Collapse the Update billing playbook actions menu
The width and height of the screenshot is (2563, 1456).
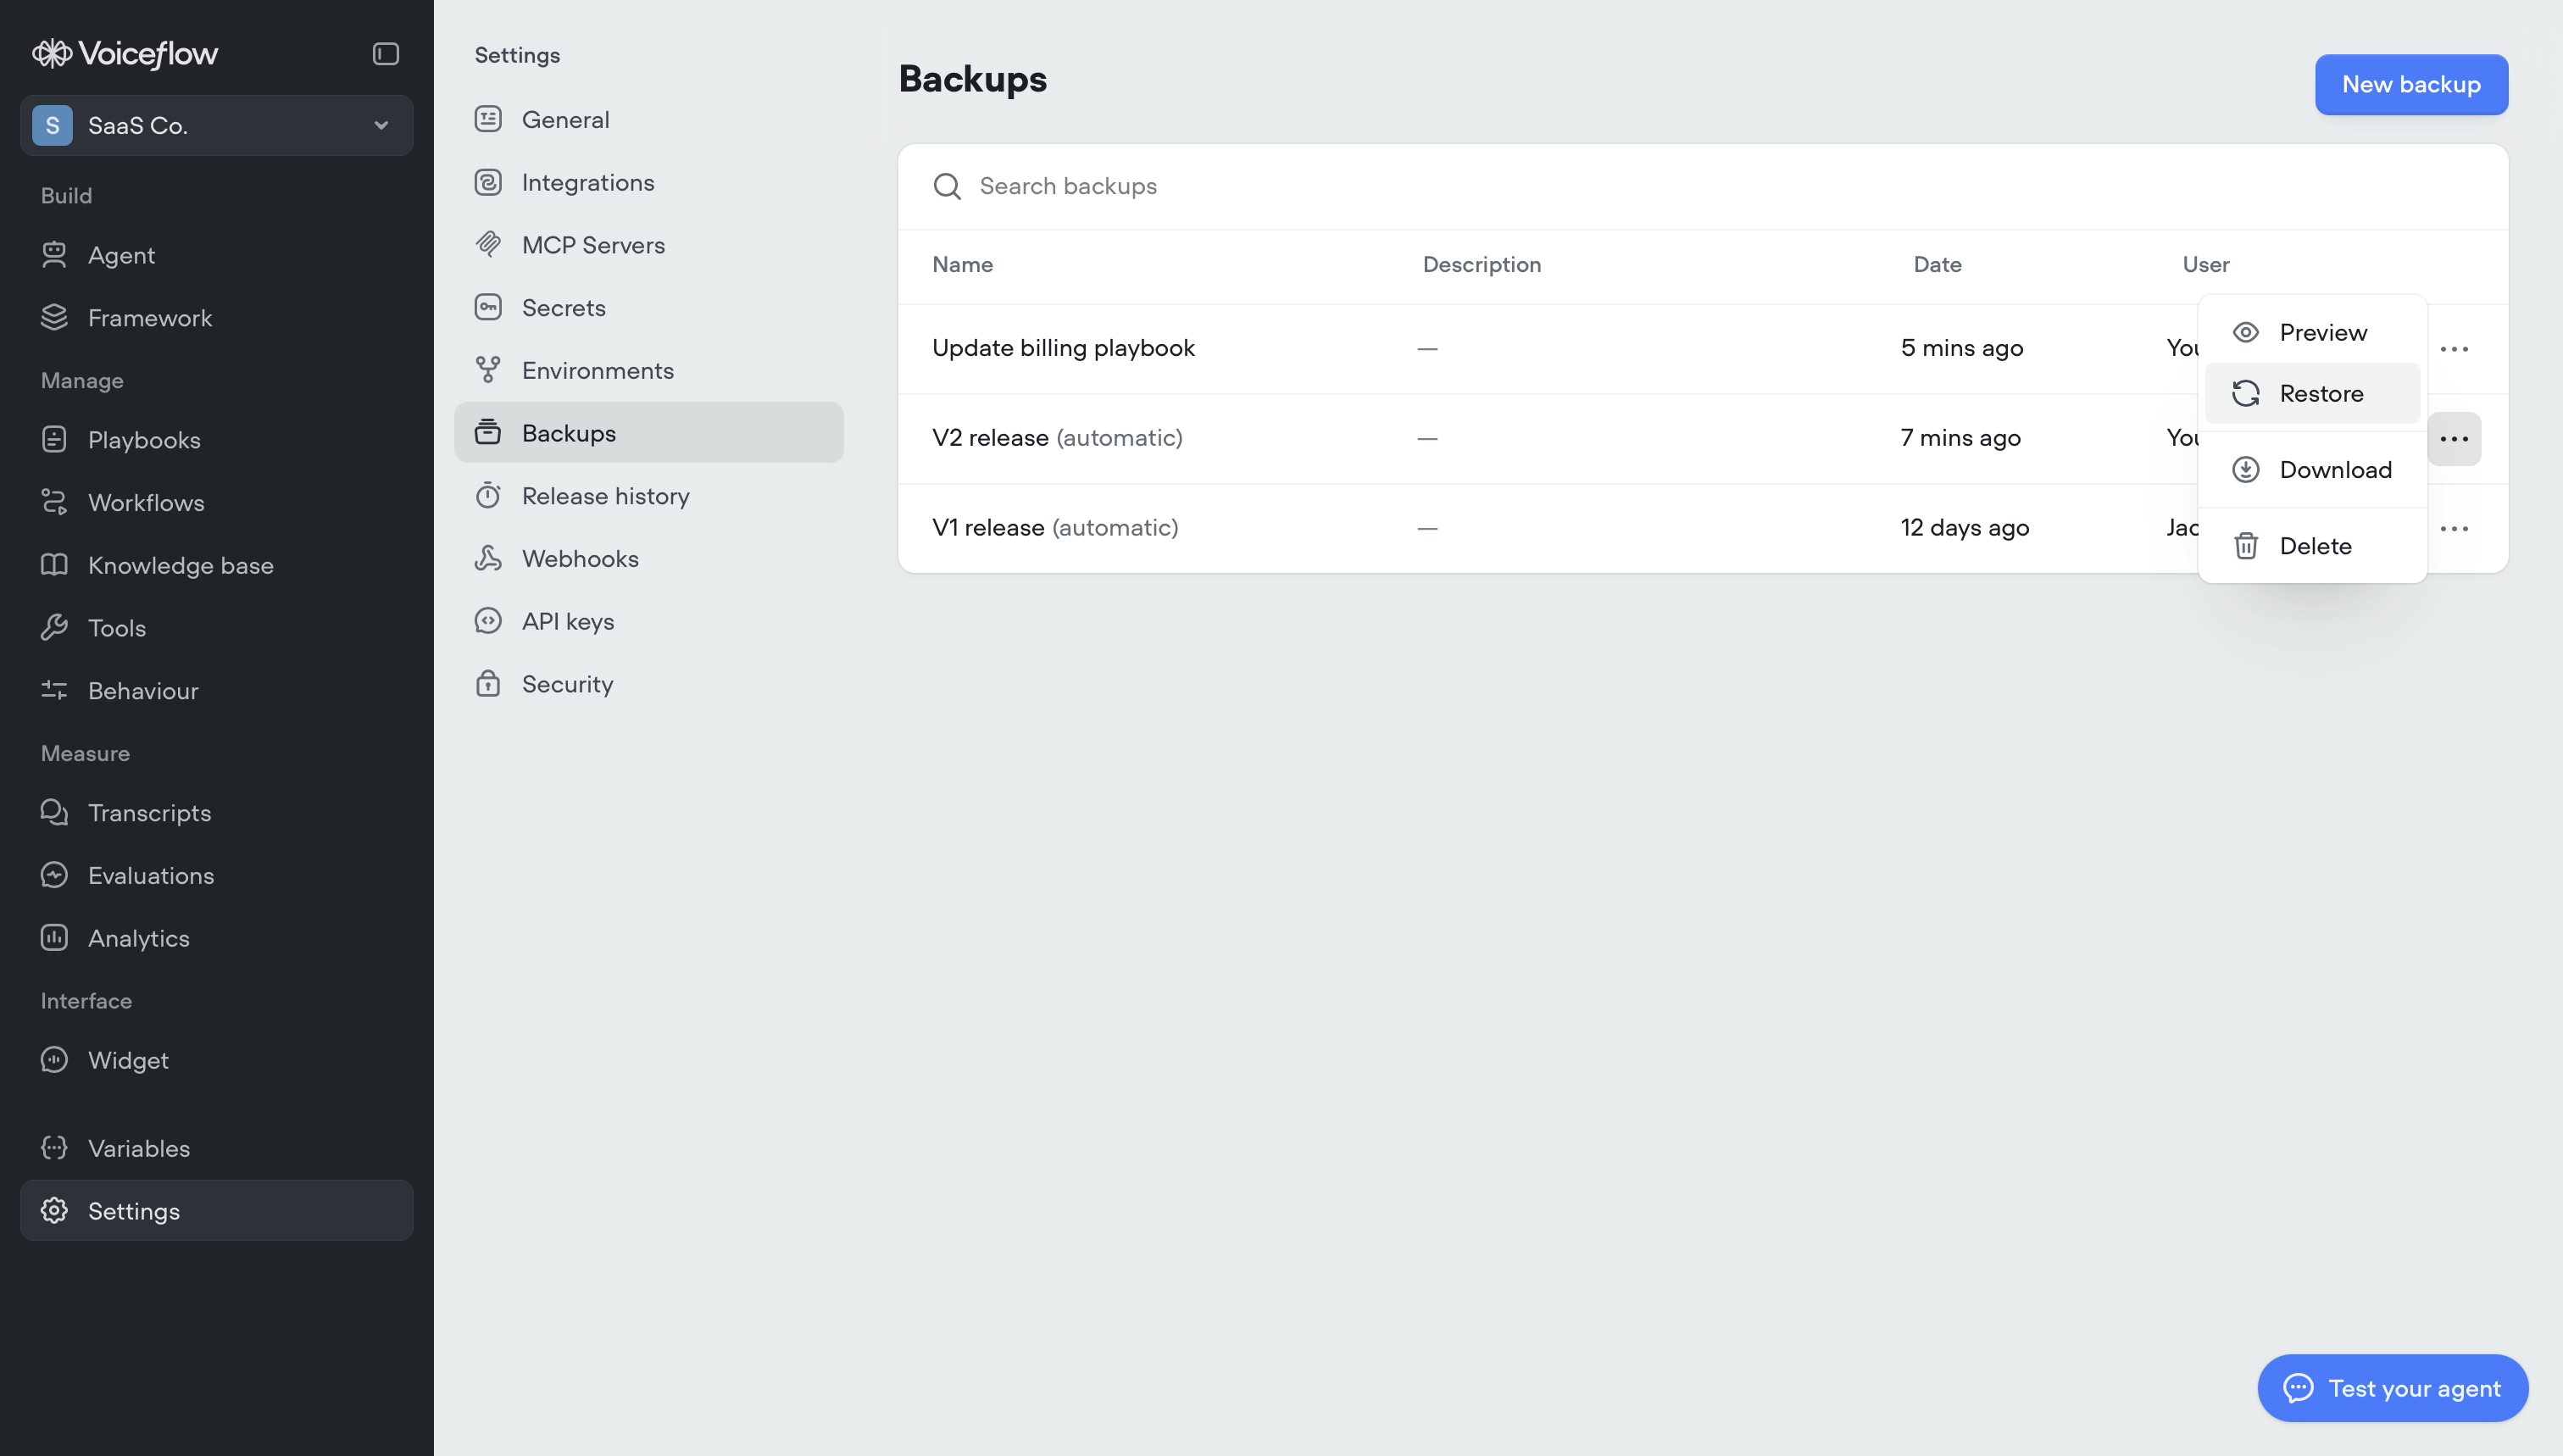tap(2457, 348)
